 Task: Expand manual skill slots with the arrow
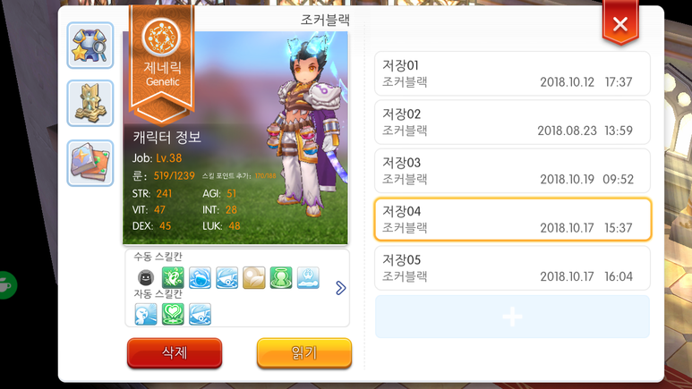click(x=340, y=288)
